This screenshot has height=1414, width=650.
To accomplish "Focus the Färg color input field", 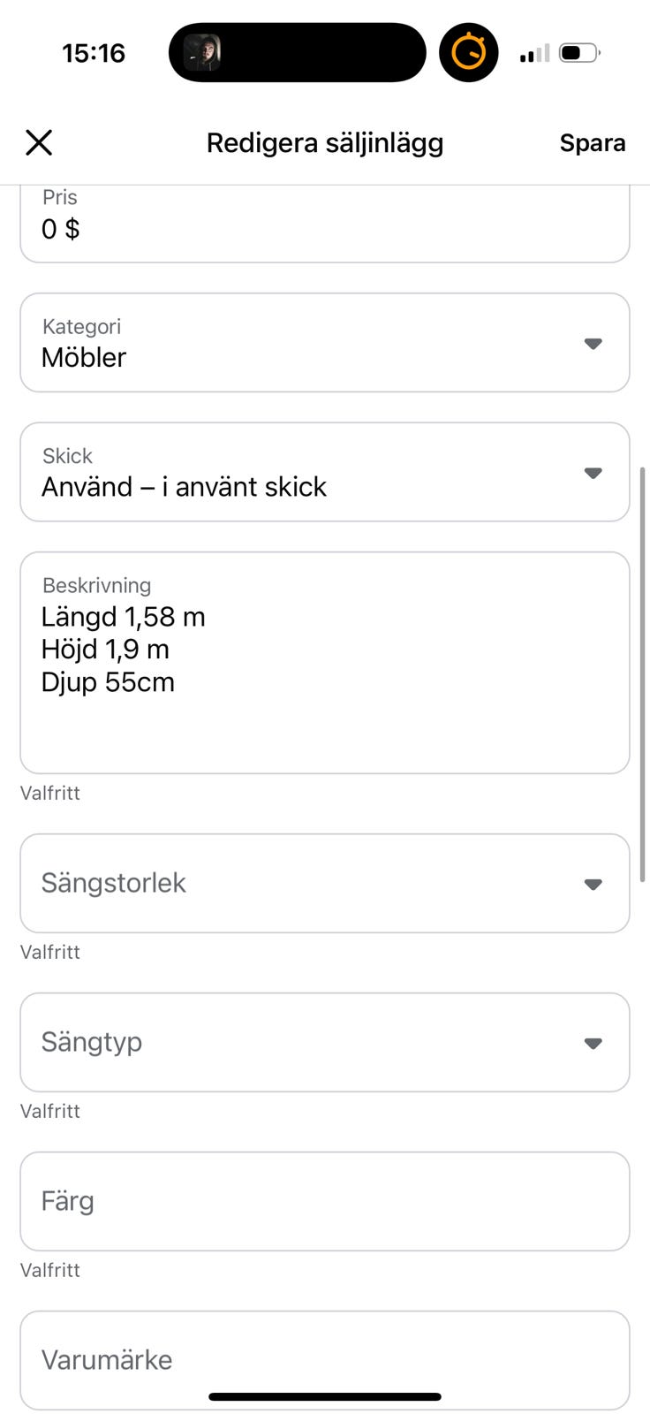I will [324, 1201].
